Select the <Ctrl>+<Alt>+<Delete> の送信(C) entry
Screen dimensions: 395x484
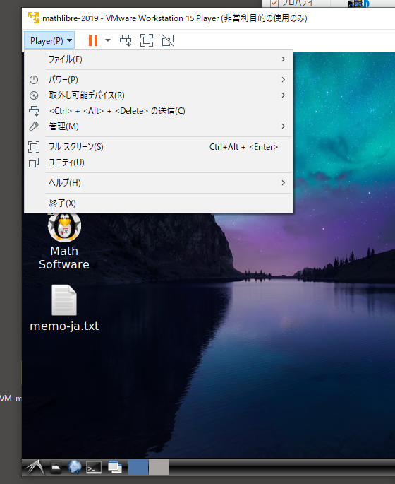159,111
